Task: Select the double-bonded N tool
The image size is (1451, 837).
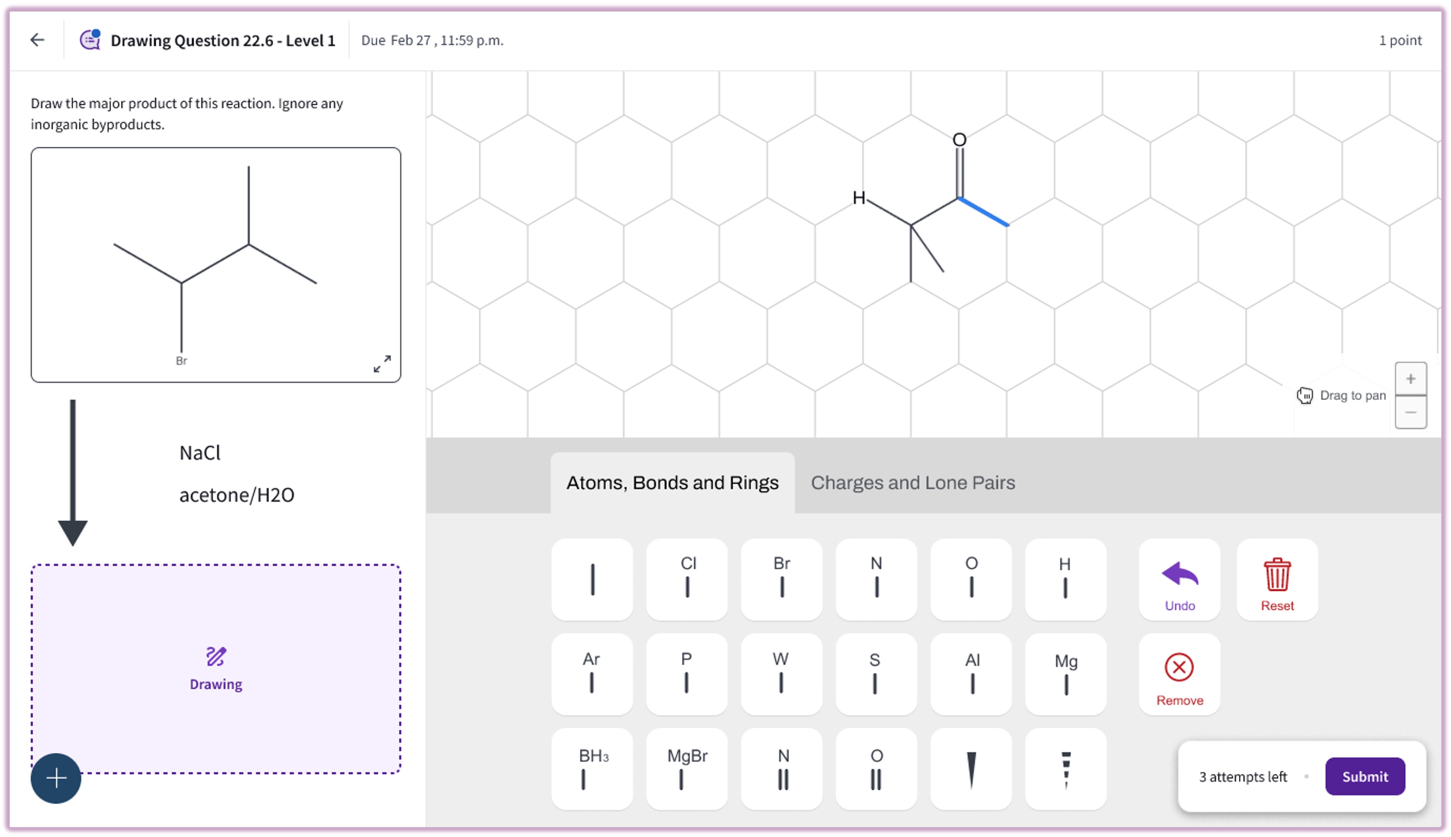Action: click(782, 769)
